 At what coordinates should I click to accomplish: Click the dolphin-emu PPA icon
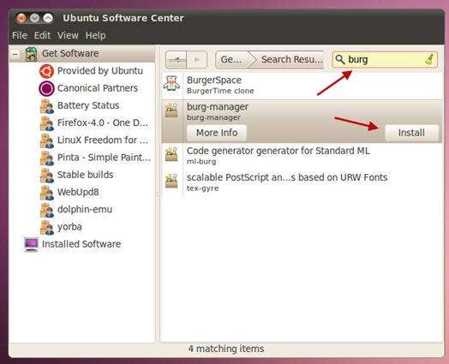tap(46, 210)
